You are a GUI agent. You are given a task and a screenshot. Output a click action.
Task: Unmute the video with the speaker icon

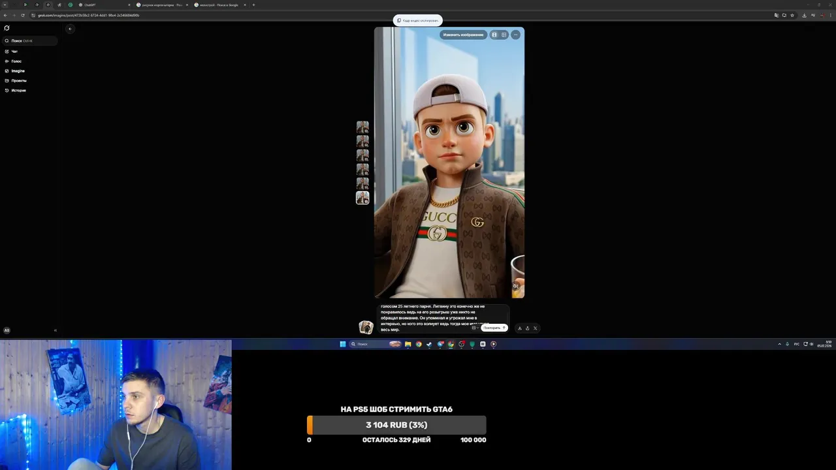pos(515,286)
